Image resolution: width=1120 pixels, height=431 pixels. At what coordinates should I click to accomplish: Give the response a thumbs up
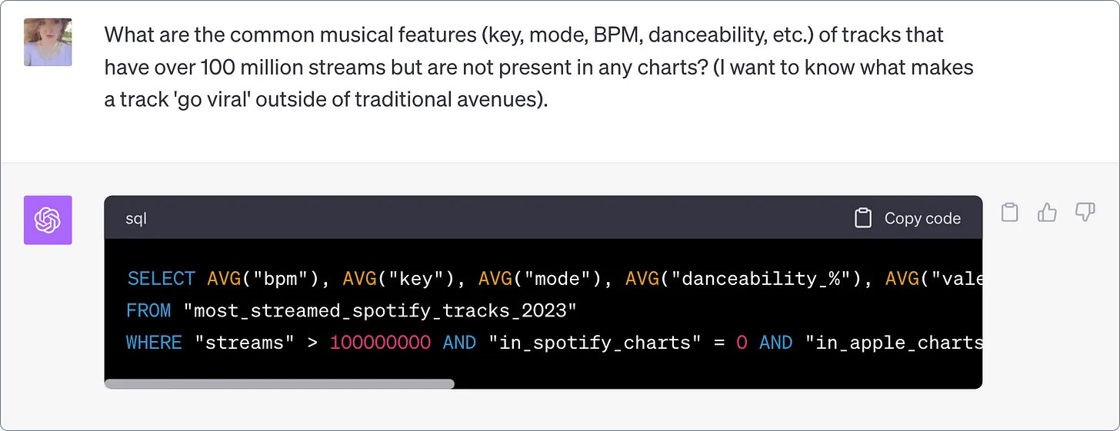click(x=1047, y=212)
